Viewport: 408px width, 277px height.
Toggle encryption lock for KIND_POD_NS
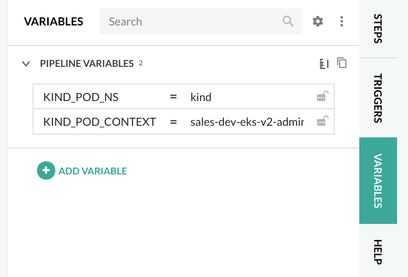tap(323, 97)
